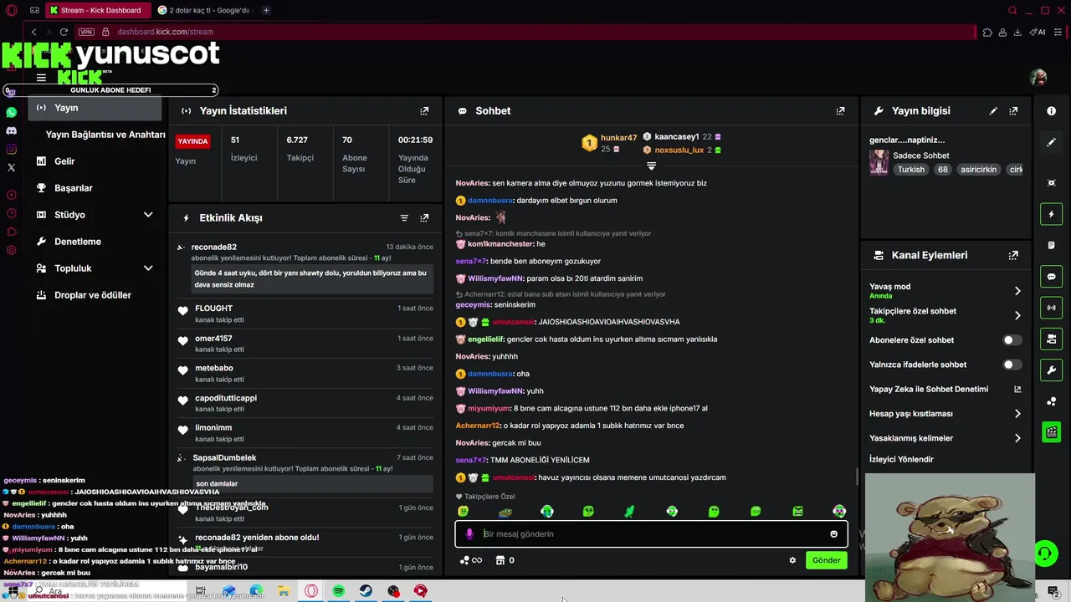Click the notes document icon in right rail
This screenshot has height=602, width=1071.
tap(1052, 245)
